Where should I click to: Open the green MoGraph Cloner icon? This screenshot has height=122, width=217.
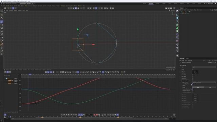(x=177, y=28)
